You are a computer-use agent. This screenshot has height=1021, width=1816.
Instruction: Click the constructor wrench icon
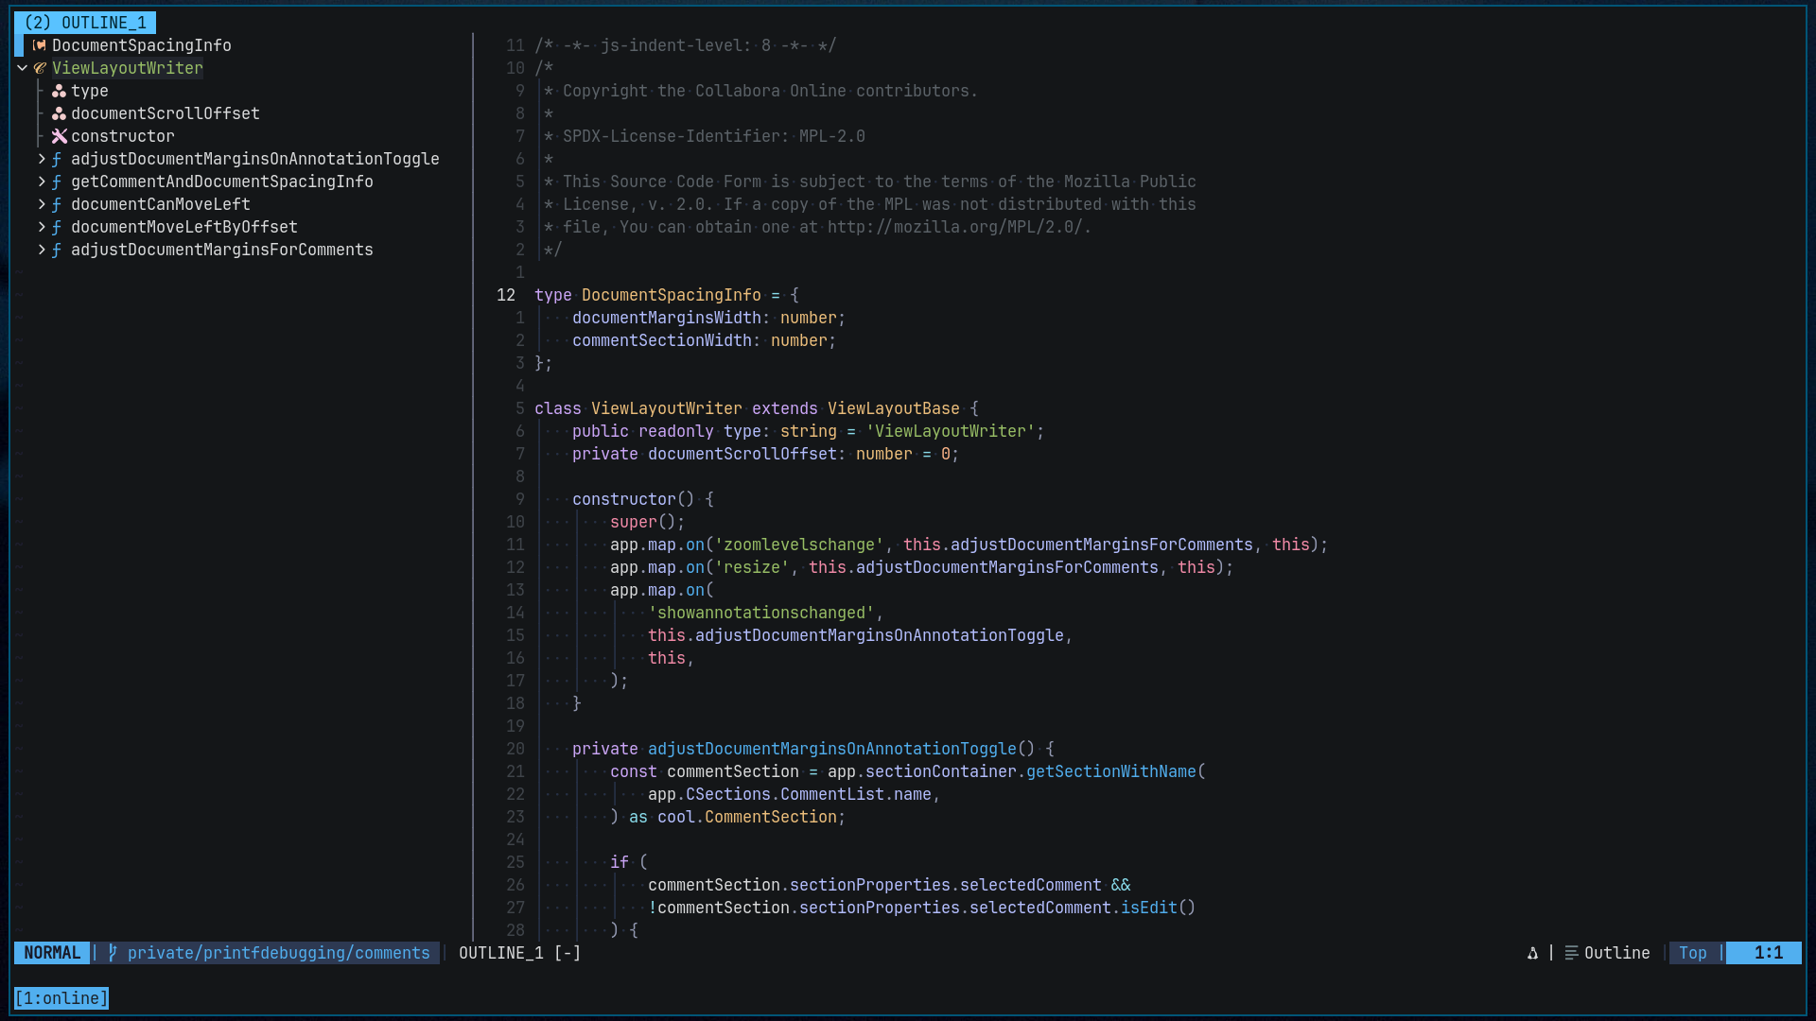tap(59, 136)
